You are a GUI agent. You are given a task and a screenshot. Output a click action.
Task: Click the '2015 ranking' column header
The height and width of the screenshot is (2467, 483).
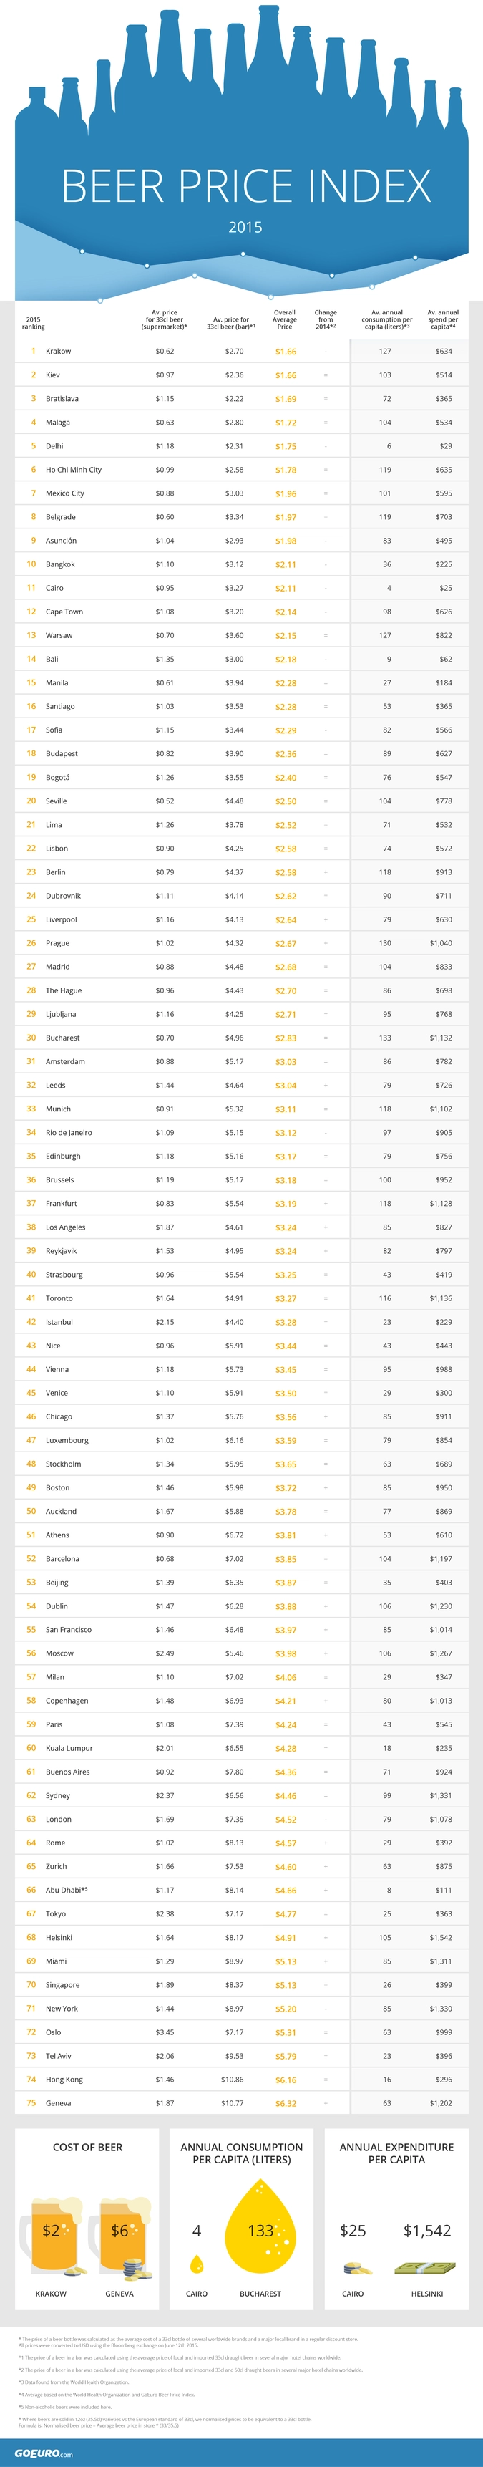pos(34,323)
